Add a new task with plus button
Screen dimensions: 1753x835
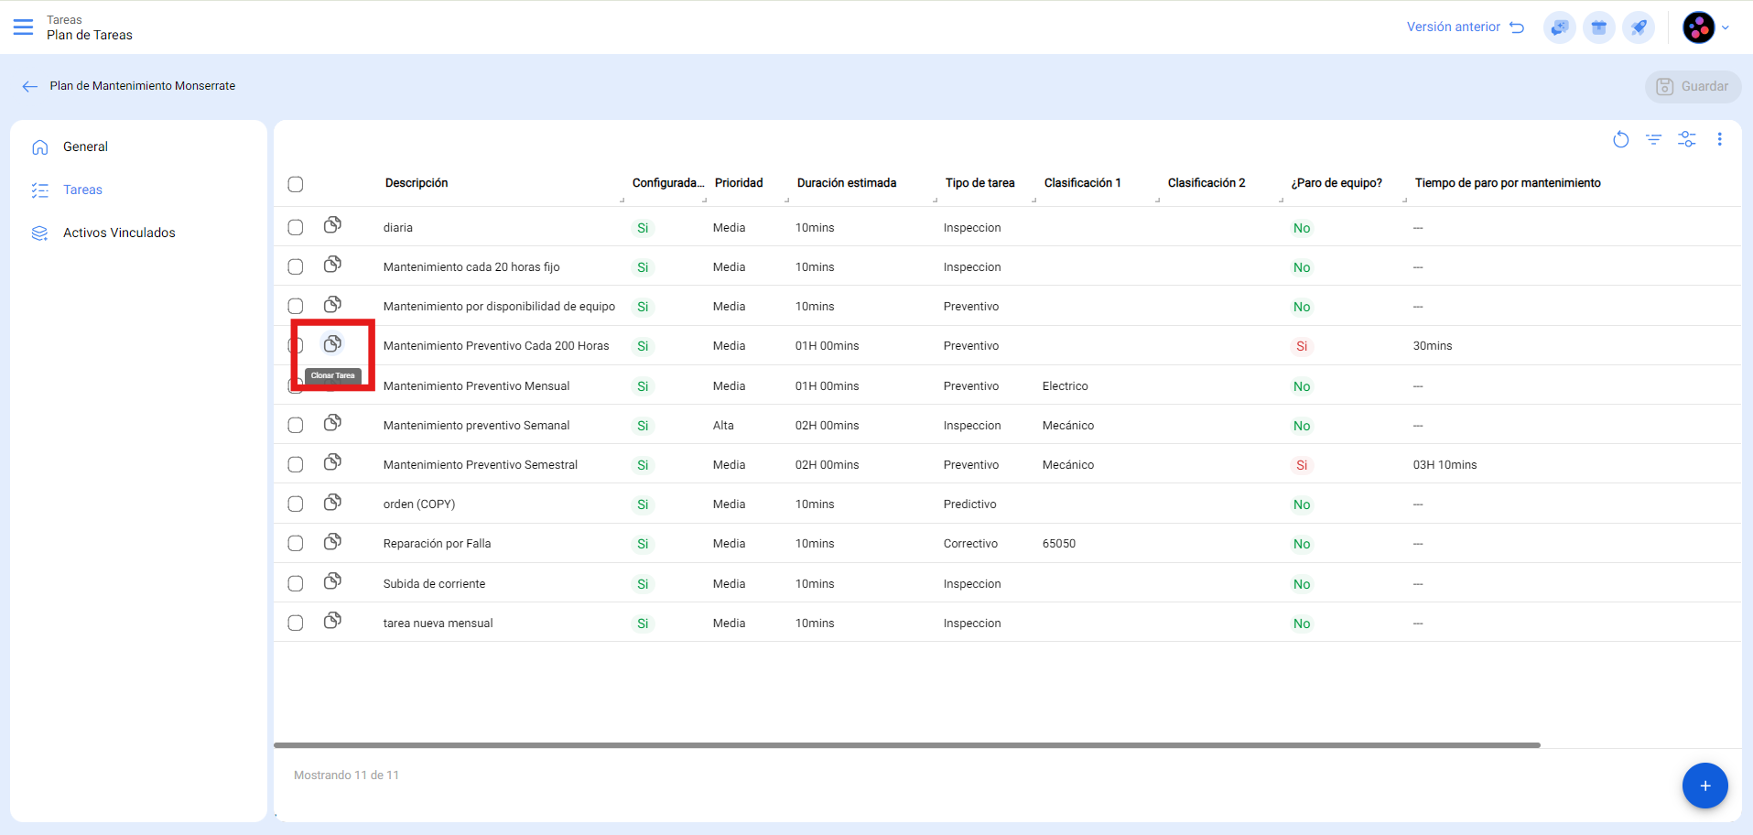[x=1704, y=786]
